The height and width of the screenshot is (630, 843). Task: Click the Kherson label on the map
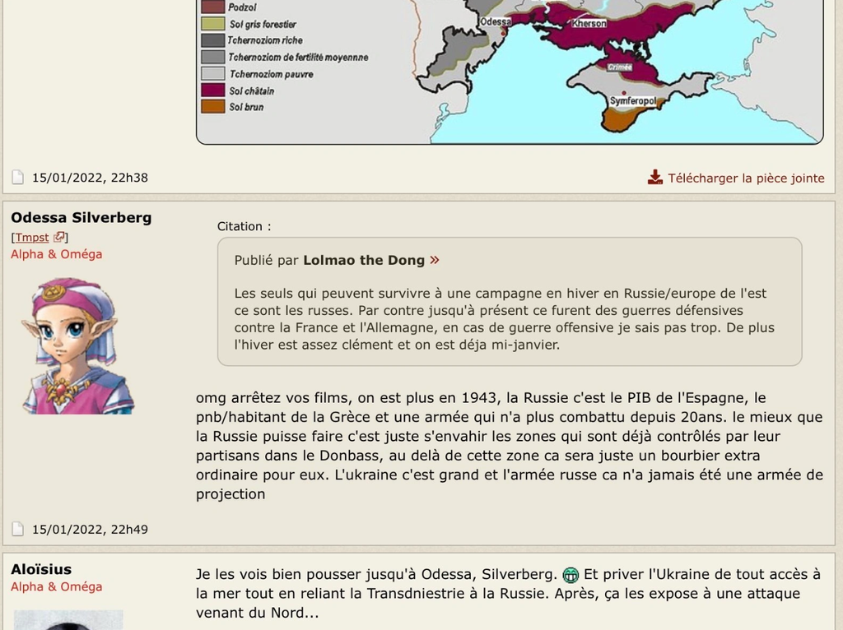pos(589,23)
